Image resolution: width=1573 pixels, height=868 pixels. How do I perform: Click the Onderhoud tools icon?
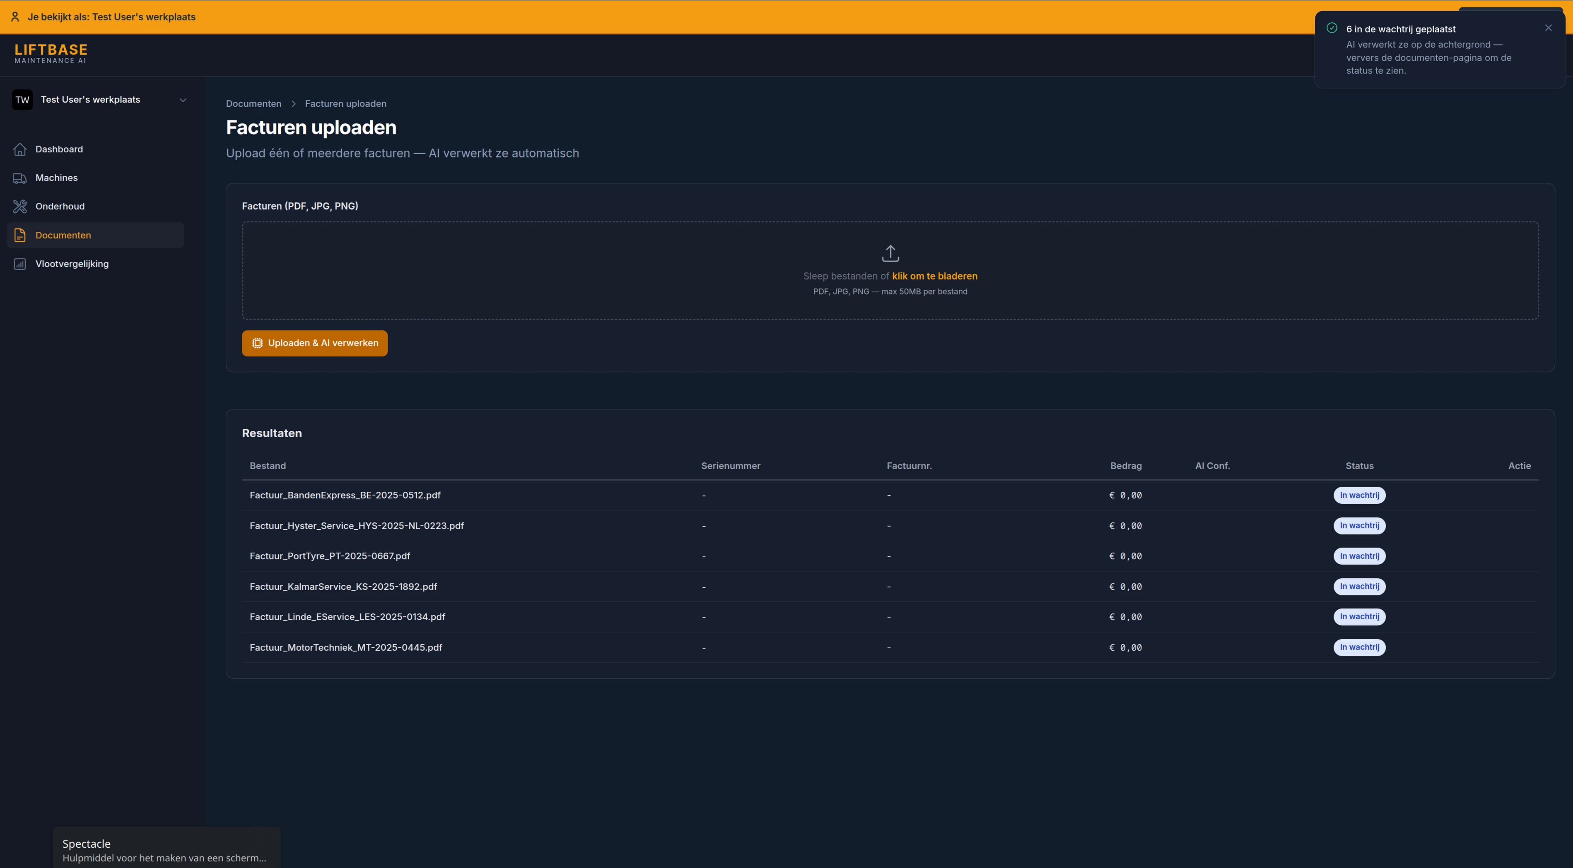pos(19,206)
